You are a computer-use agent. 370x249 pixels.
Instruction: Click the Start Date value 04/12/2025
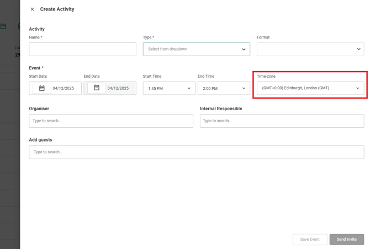tap(64, 88)
